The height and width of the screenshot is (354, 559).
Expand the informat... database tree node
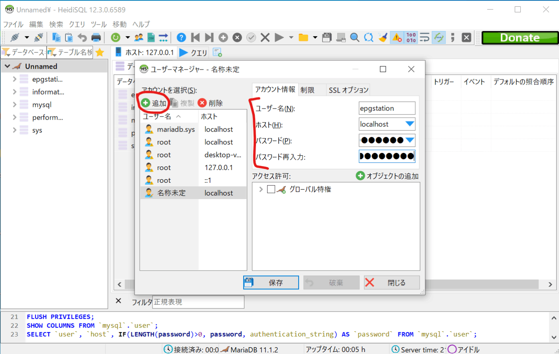coord(14,92)
